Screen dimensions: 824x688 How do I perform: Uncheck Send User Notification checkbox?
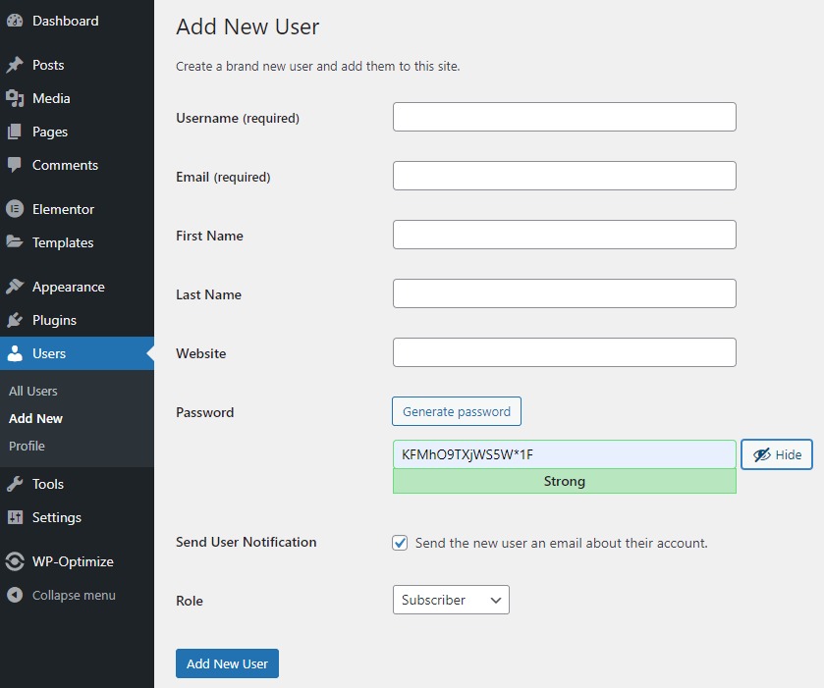(400, 543)
